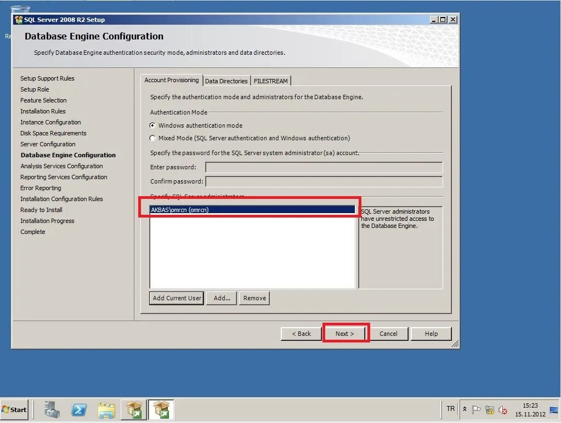Click Analysis Services Configuration step
The width and height of the screenshot is (561, 423).
[61, 166]
